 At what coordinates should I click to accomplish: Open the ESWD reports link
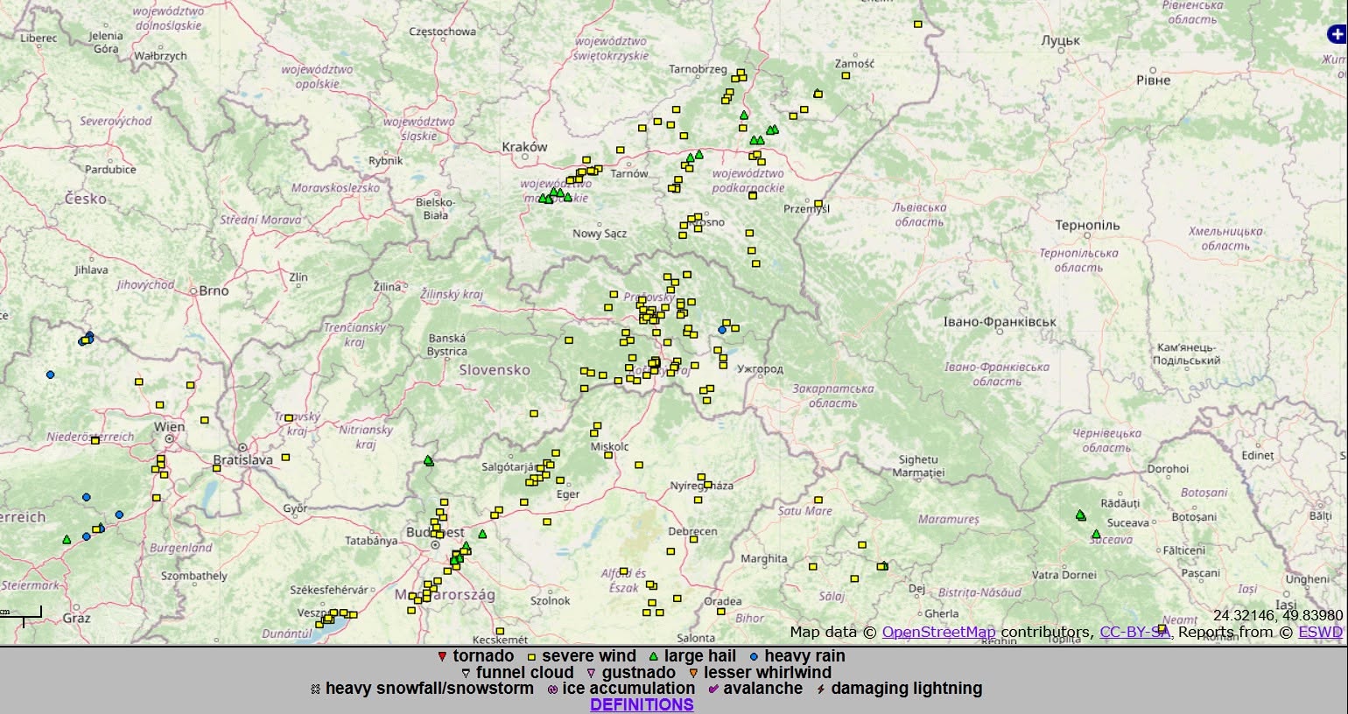[x=1320, y=633]
